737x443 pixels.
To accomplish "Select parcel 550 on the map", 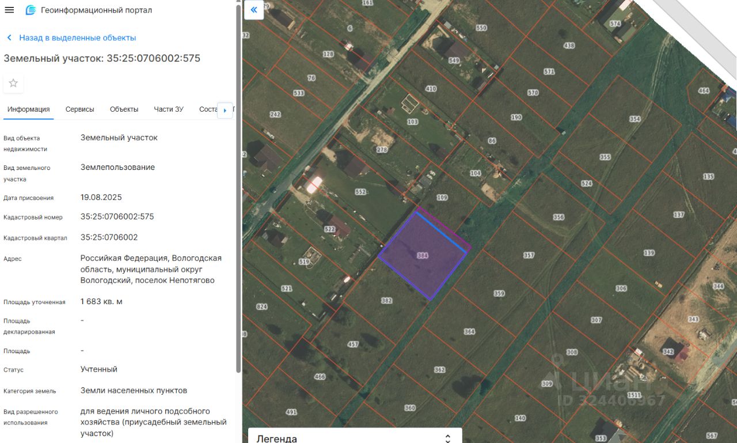I will [x=481, y=28].
